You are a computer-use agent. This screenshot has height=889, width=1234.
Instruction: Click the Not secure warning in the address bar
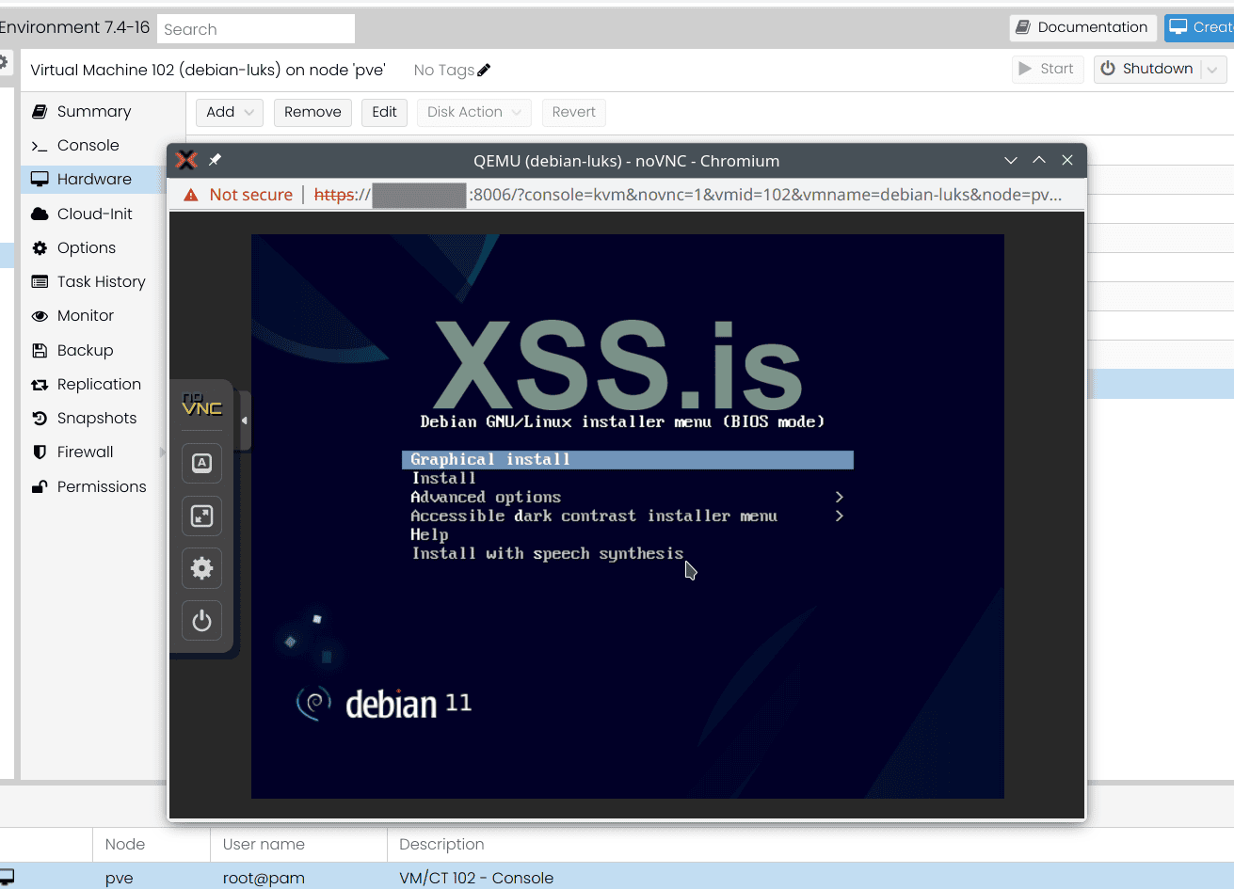click(x=239, y=195)
